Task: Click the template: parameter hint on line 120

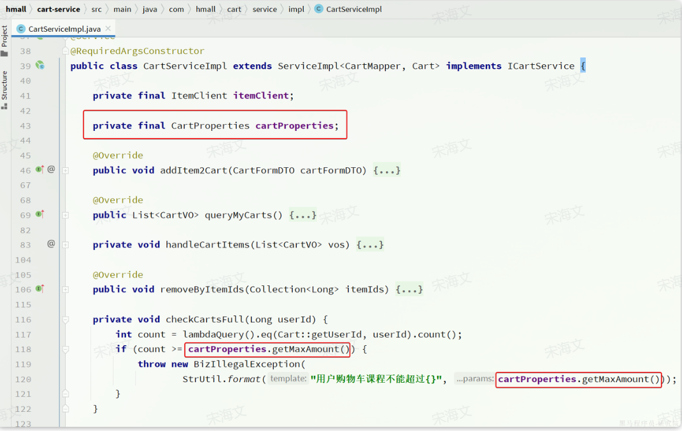Action: pos(288,378)
